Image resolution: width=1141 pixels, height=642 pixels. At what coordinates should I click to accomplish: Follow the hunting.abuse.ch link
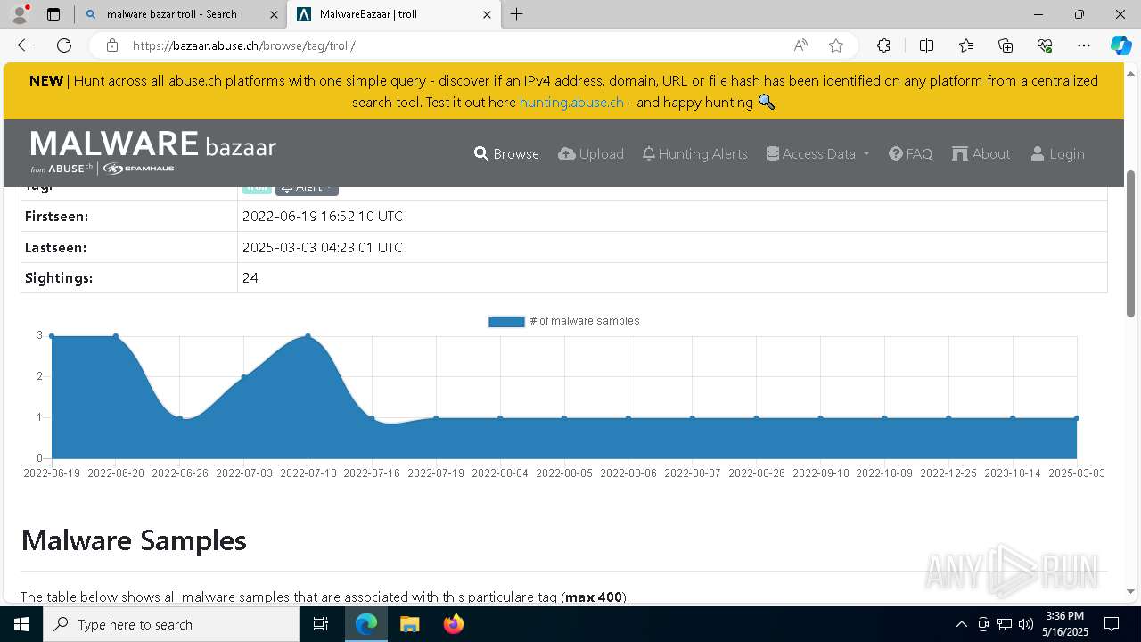point(571,102)
